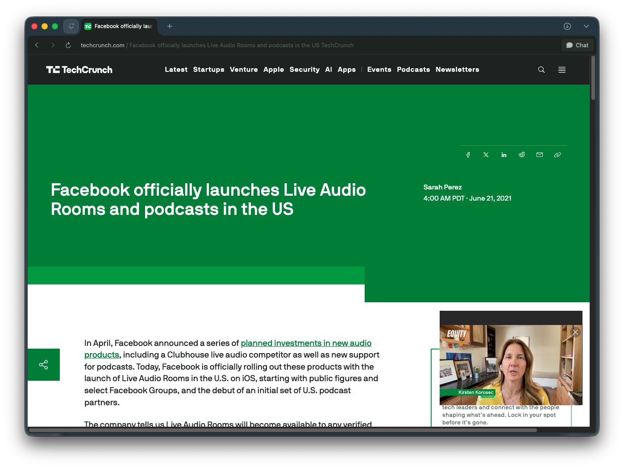Open the Events nav link
This screenshot has width=624, height=469.
(379, 70)
